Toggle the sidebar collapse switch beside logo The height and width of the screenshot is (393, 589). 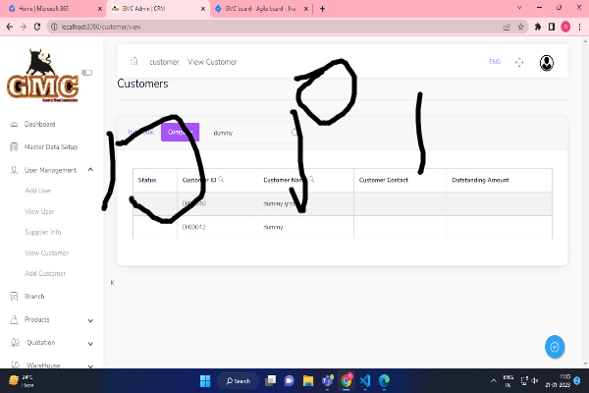click(x=86, y=72)
